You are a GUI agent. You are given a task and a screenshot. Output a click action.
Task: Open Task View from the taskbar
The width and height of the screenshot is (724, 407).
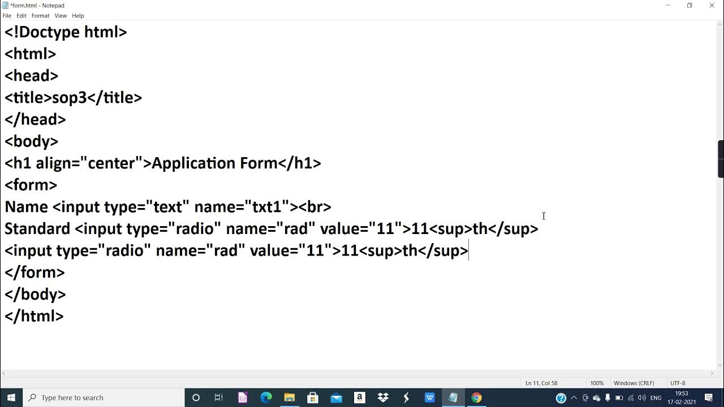[x=219, y=397]
